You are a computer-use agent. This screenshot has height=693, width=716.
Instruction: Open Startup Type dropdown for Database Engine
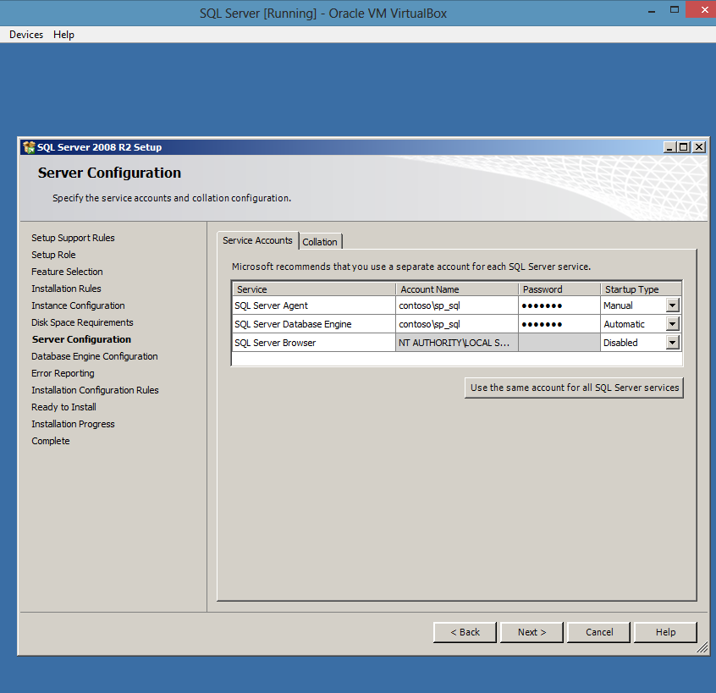point(673,323)
